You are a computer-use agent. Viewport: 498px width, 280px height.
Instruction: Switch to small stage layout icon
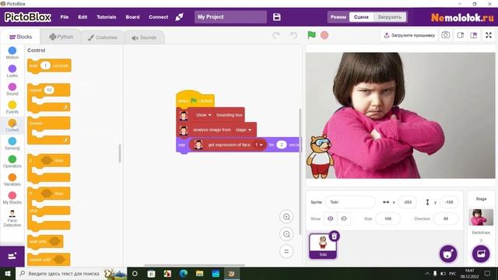coord(460,35)
